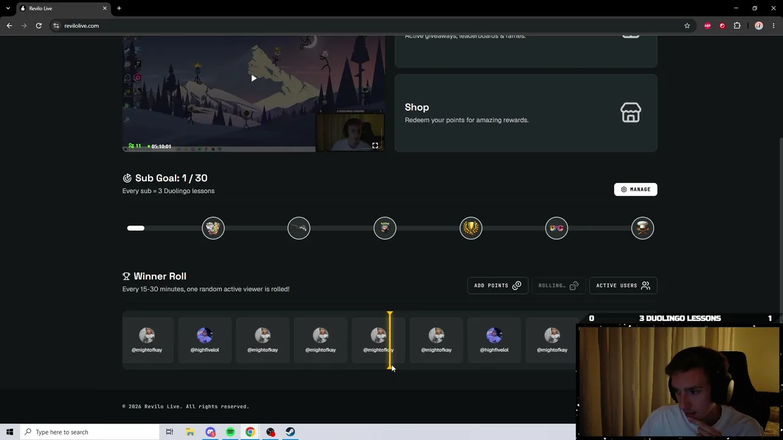Screen dimensions: 783x440
Task: Switch to Google Chrome in the taskbar
Action: 250,432
